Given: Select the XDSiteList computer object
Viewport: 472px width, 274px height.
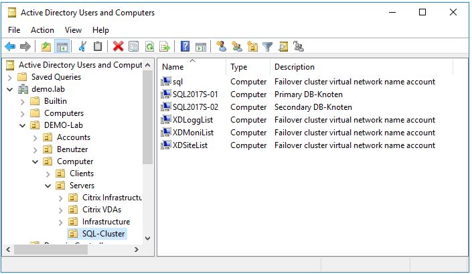Looking at the screenshot, I should 189,145.
